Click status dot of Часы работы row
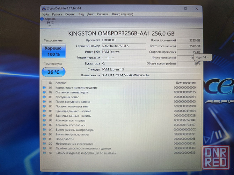This screenshot has height=175, width=234. tap(44, 139)
